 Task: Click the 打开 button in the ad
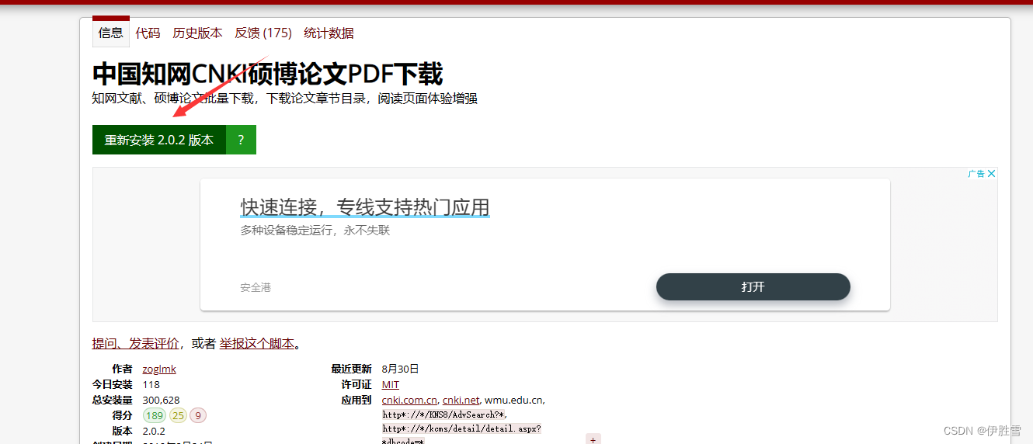(x=753, y=286)
